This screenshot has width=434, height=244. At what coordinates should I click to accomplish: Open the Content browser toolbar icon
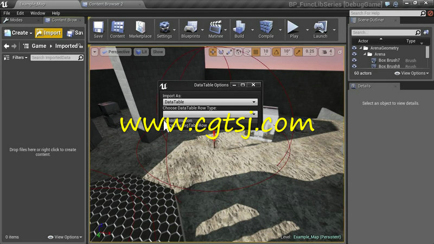(117, 29)
